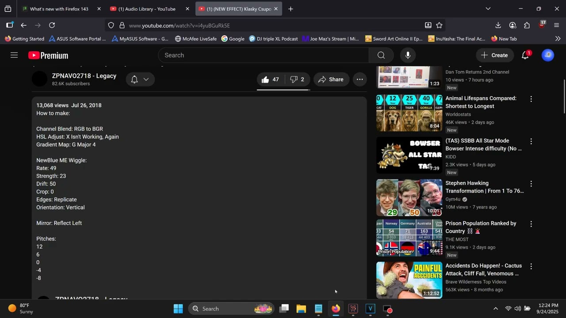Open more actions ellipsis under video

[360, 79]
